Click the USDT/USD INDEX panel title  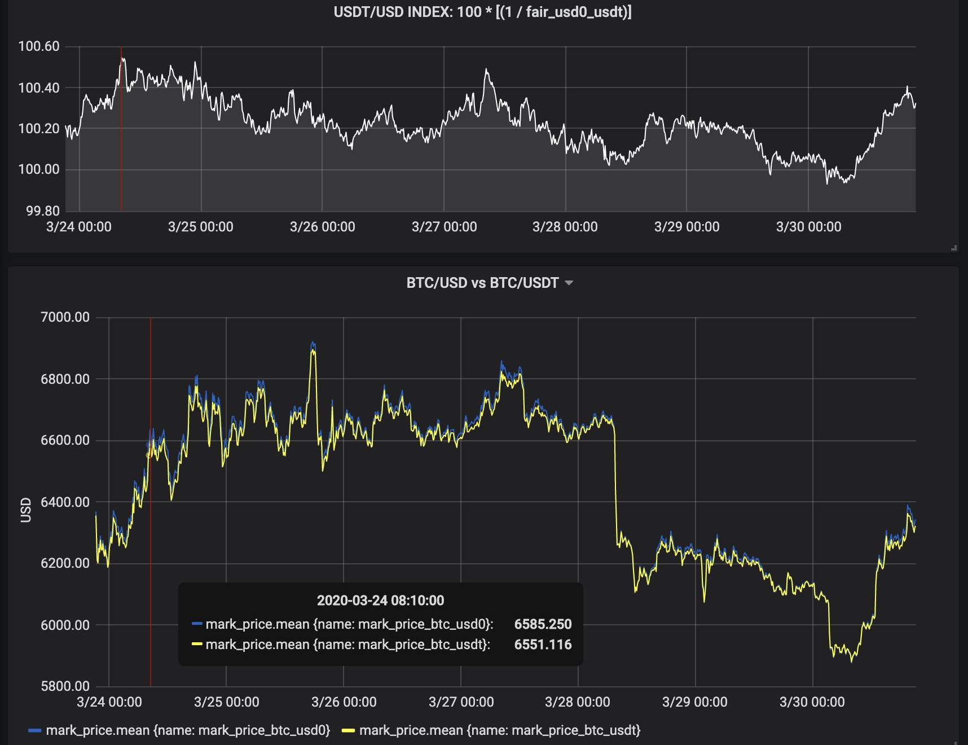(x=482, y=12)
